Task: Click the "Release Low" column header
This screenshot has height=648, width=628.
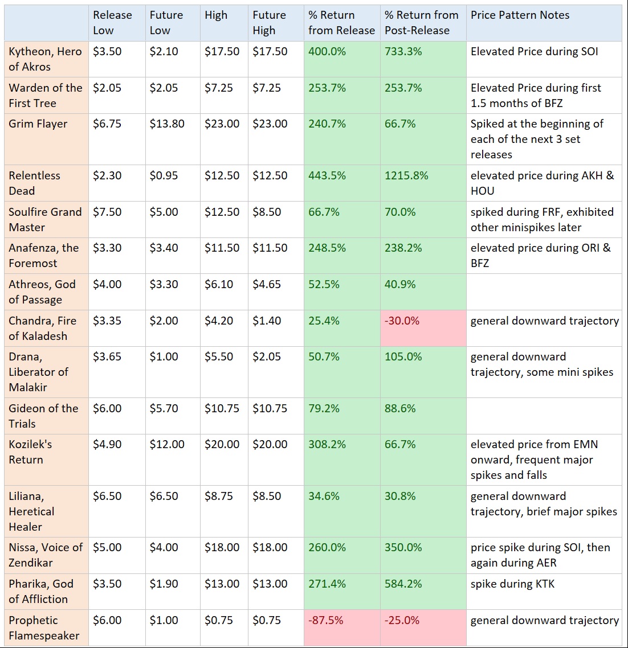Action: click(x=112, y=23)
